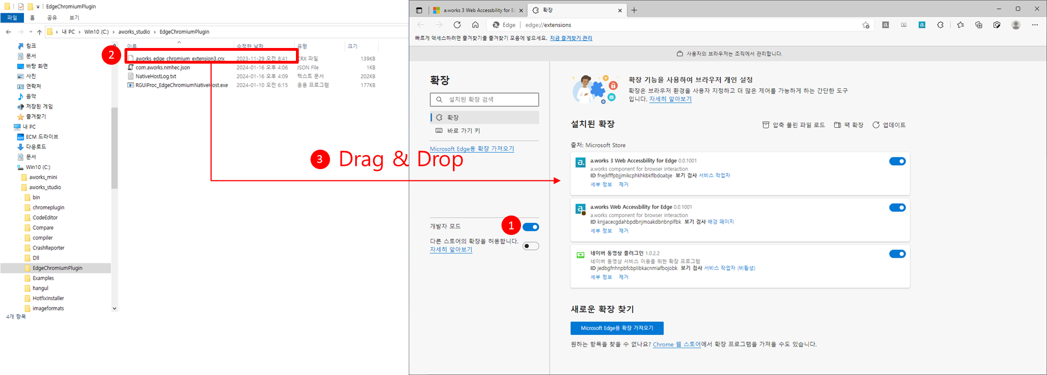
Task: Open a new tab with the plus icon
Action: click(634, 10)
